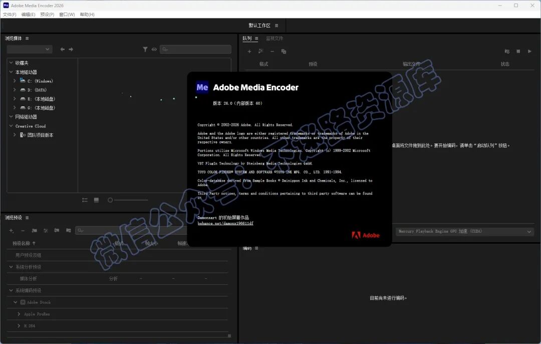The width and height of the screenshot is (541, 344).
Task: Open the 窗口(W) menu
Action: click(x=67, y=15)
